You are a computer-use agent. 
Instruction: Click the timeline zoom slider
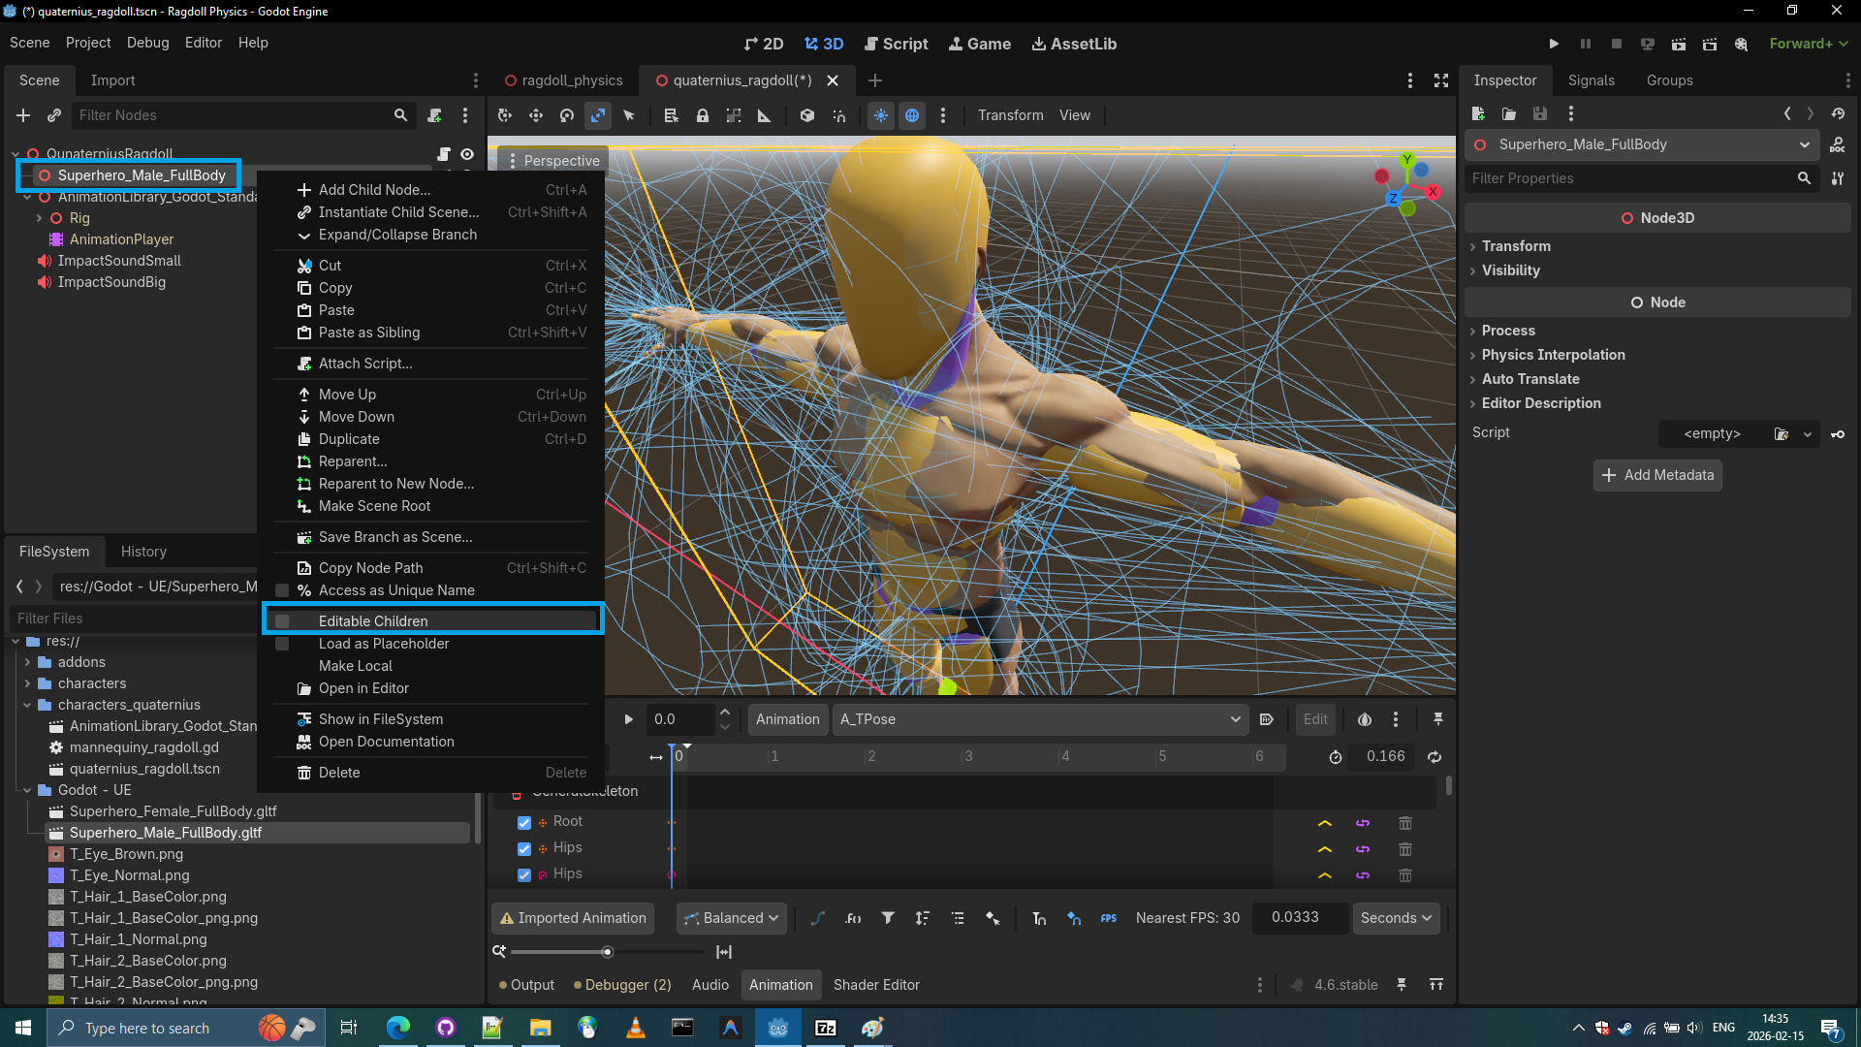(x=607, y=952)
